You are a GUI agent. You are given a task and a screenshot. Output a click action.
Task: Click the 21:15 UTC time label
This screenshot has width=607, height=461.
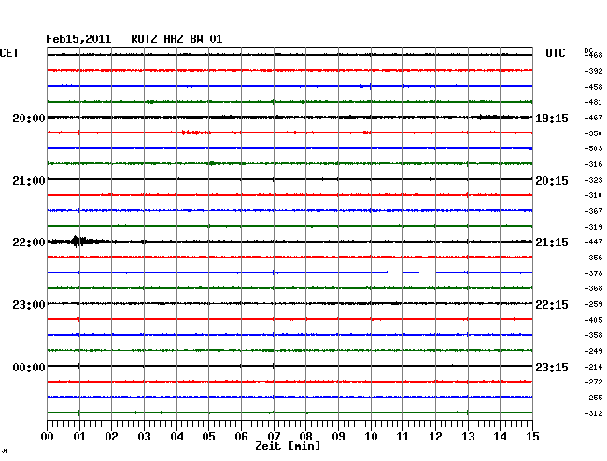pyautogui.click(x=552, y=243)
